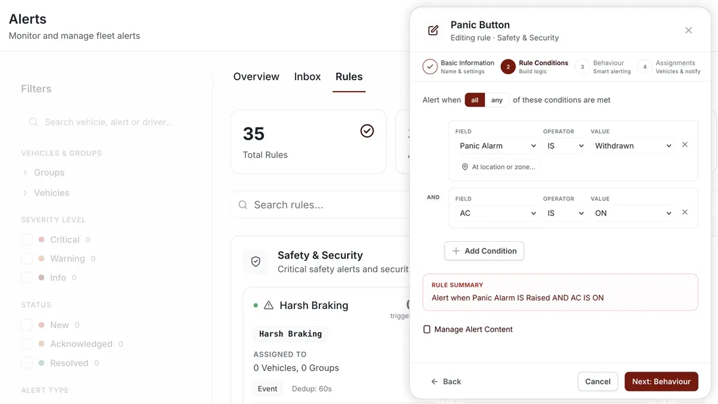Click the Harsh Braking code tag
This screenshot has height=404, width=718.
[x=290, y=334]
